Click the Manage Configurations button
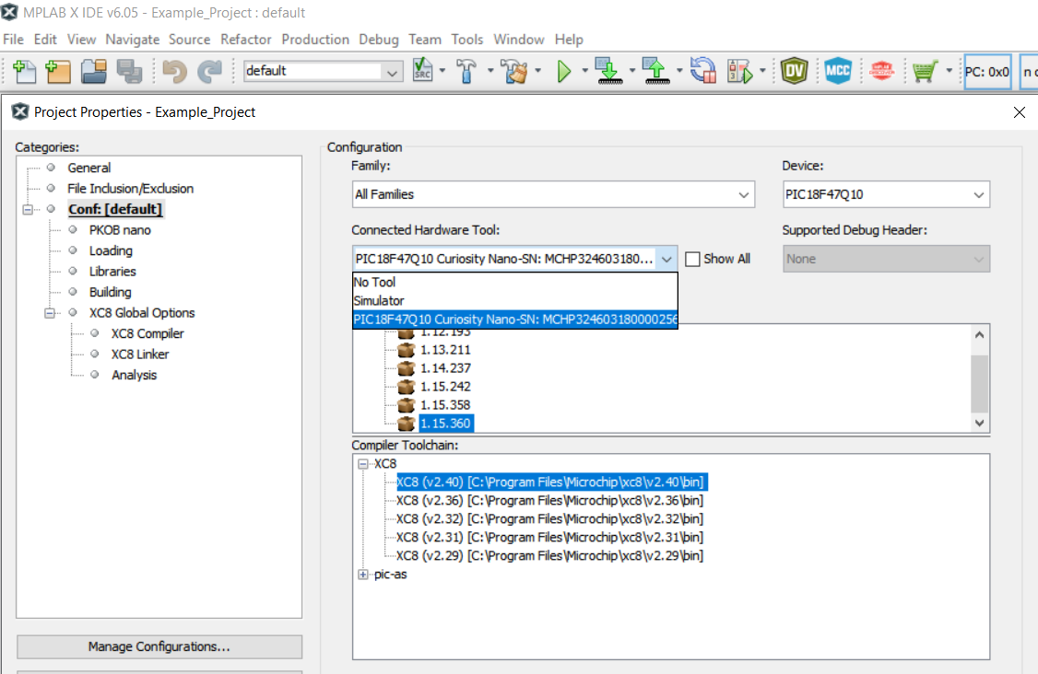Image resolution: width=1038 pixels, height=674 pixels. pyautogui.click(x=159, y=647)
